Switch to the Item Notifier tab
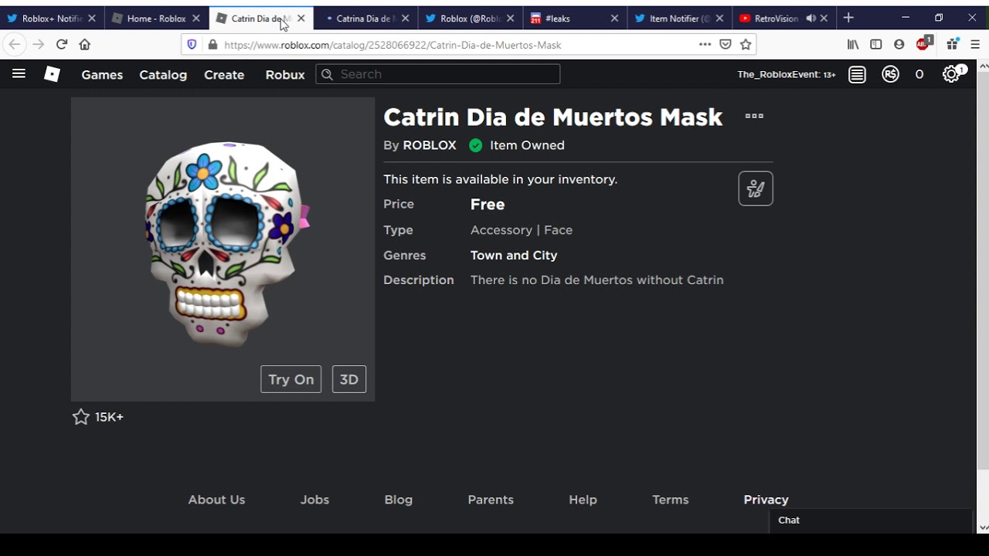 pos(679,19)
